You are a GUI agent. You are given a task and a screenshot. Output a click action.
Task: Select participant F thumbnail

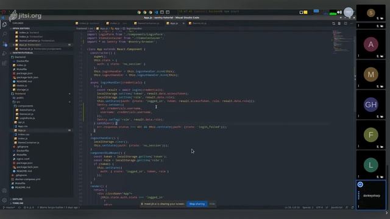(x=371, y=135)
